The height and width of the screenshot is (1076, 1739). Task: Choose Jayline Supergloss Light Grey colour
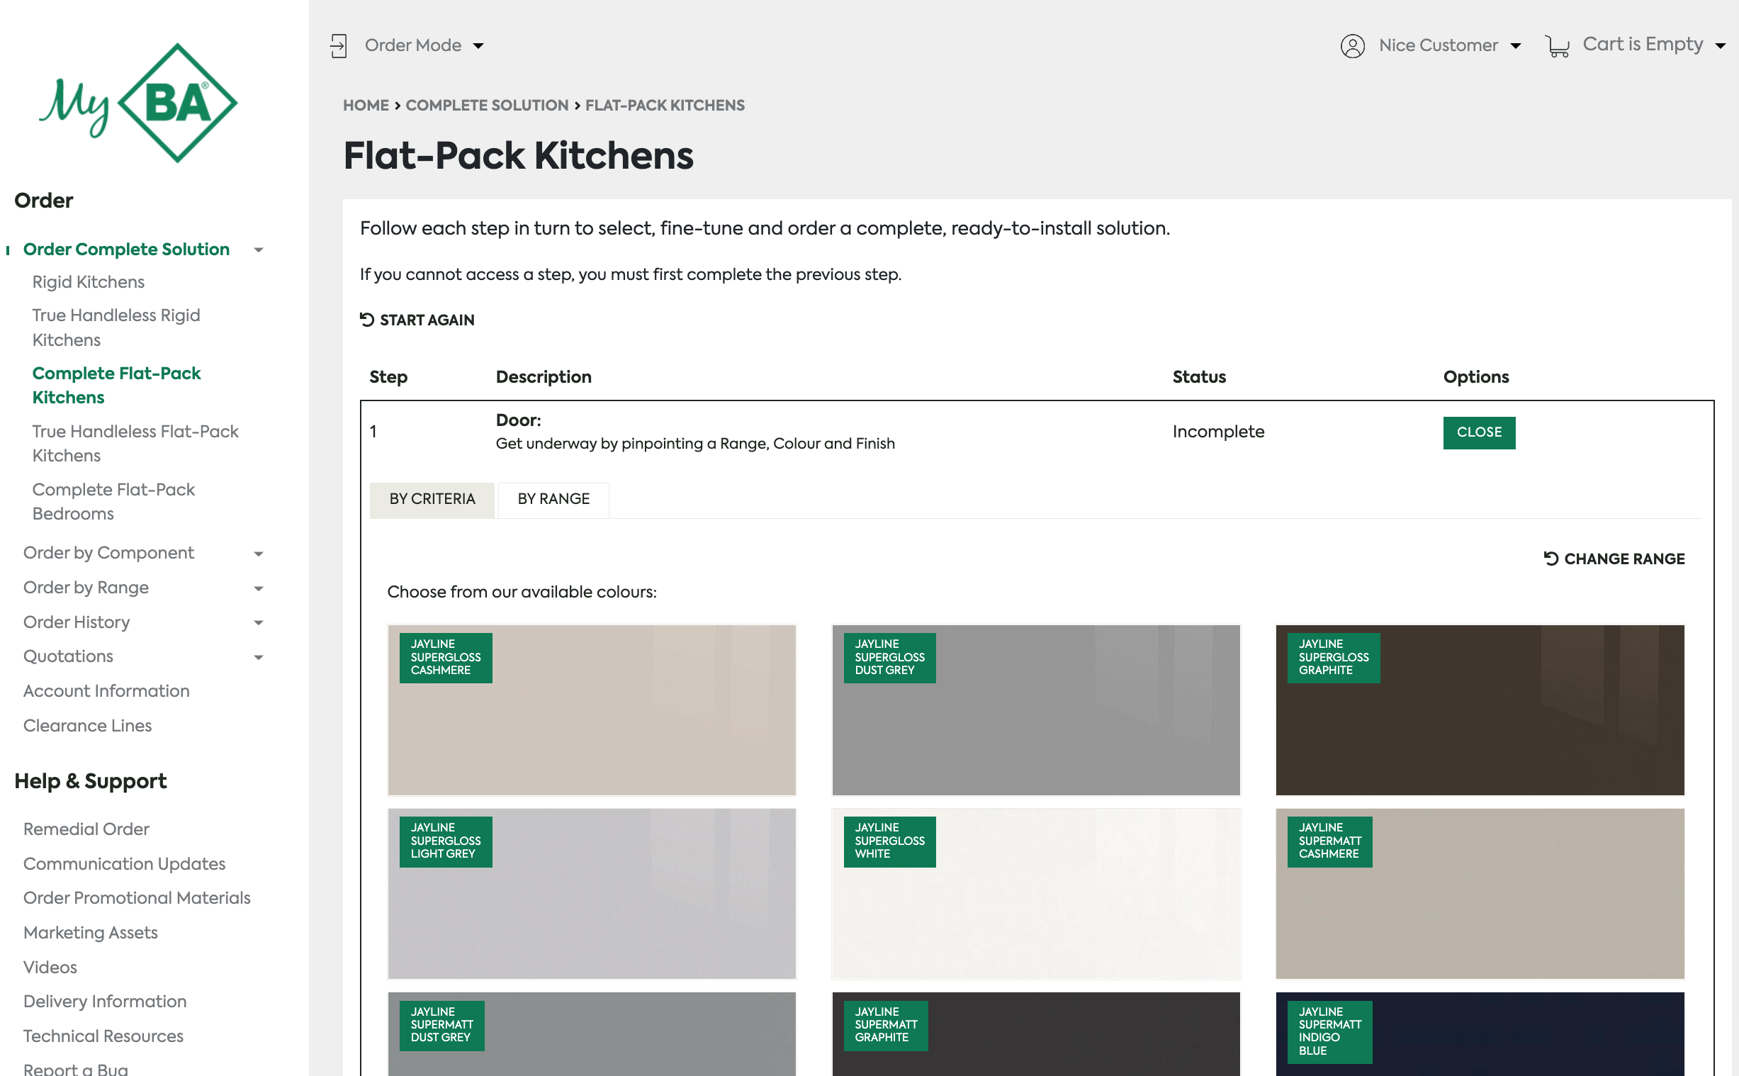coord(592,894)
